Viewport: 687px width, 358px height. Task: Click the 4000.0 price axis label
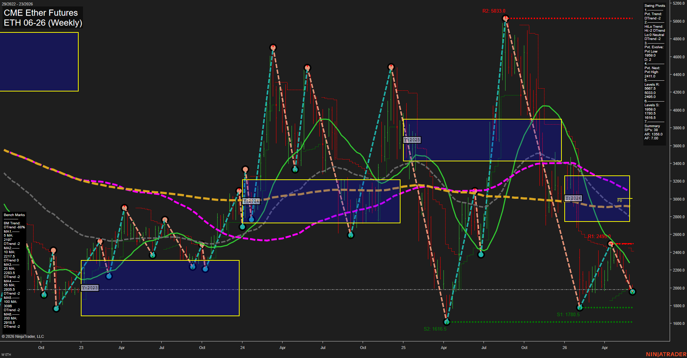(679, 110)
